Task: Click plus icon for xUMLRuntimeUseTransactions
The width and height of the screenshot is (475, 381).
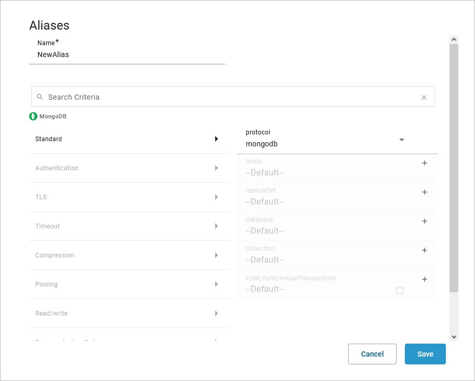Action: click(x=424, y=279)
